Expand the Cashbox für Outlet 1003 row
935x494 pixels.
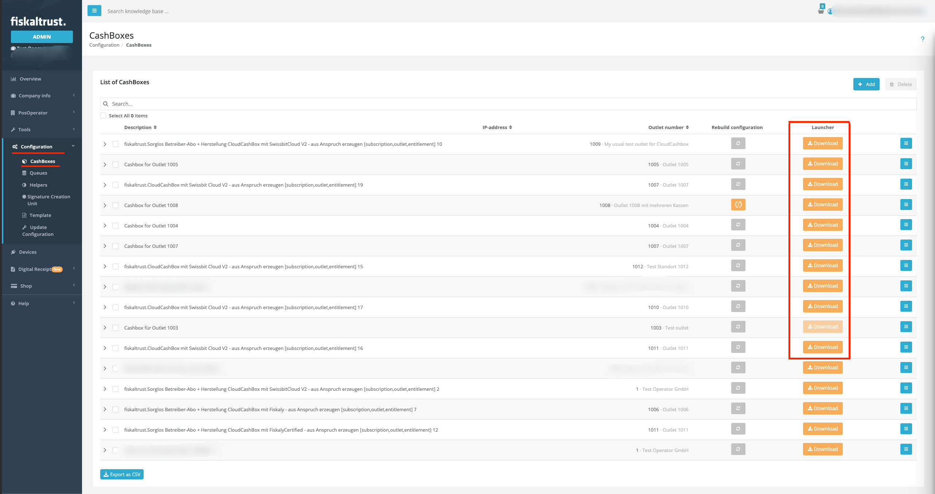point(105,328)
